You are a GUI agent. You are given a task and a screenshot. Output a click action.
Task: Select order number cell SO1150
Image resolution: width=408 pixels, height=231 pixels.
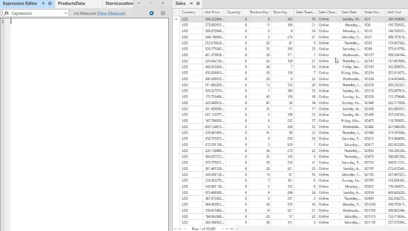click(374, 222)
